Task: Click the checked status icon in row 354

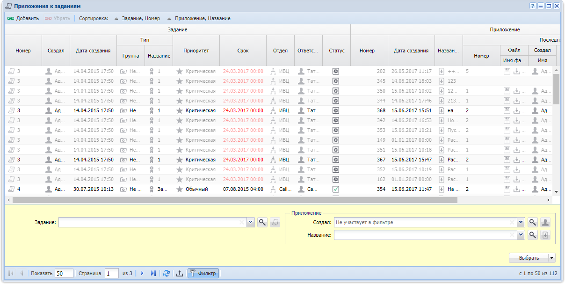Action: (335, 189)
